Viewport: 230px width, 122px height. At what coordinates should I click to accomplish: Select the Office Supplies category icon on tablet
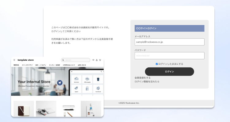pos(87,79)
